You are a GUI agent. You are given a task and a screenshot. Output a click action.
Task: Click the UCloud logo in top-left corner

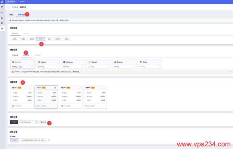[x=2, y=2]
